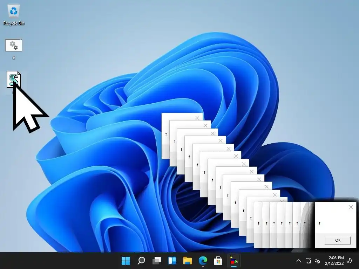Open the clock showing 2:06 PM
This screenshot has height=269, width=359.
(334, 261)
